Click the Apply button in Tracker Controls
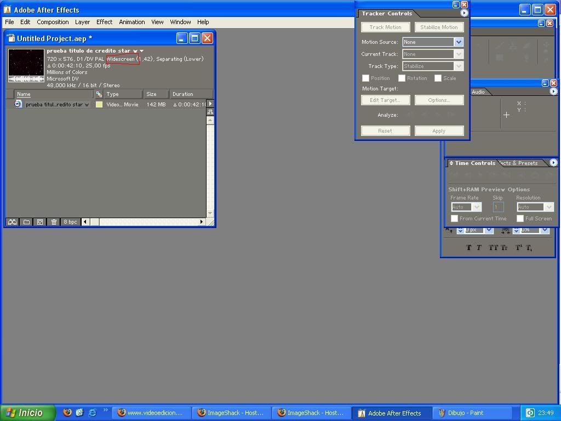This screenshot has height=421, width=561. 439,130
